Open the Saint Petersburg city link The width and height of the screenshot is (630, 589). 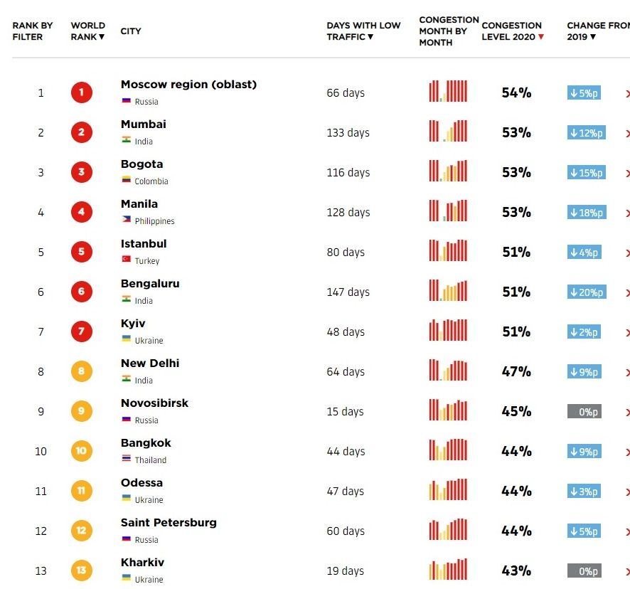(x=169, y=523)
